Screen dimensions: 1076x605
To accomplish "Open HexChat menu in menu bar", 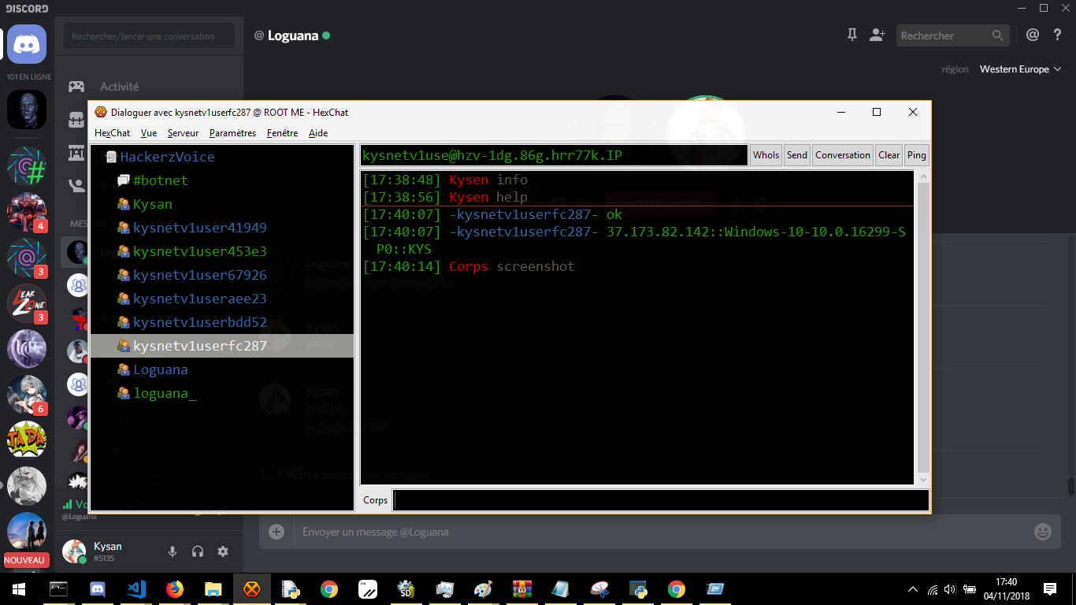I will (113, 133).
